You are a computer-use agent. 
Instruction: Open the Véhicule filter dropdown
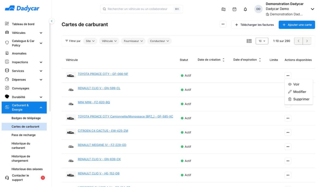click(x=109, y=41)
